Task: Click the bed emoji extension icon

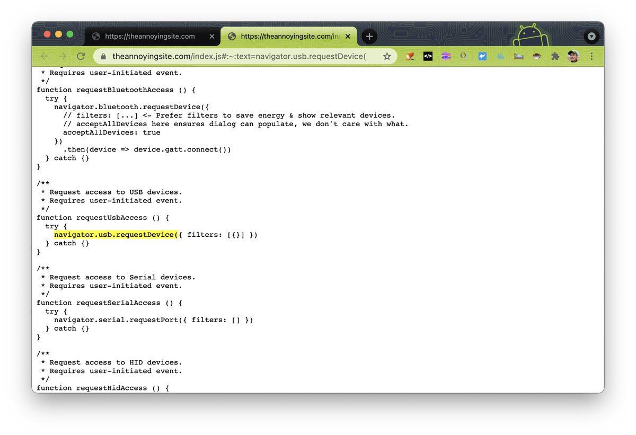Action: click(518, 56)
